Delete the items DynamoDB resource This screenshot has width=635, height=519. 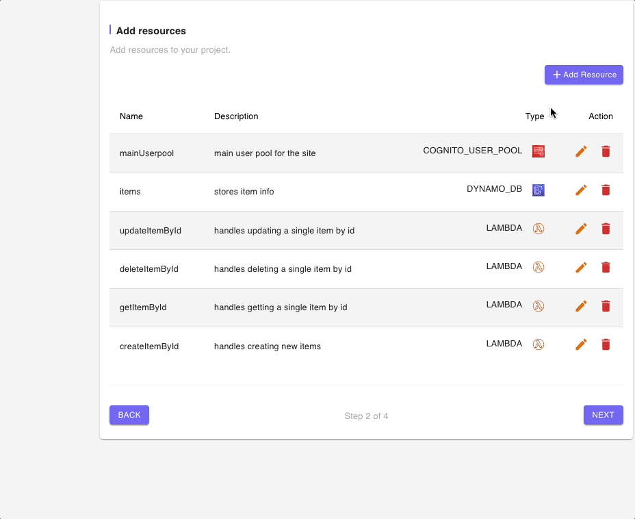[x=606, y=190]
